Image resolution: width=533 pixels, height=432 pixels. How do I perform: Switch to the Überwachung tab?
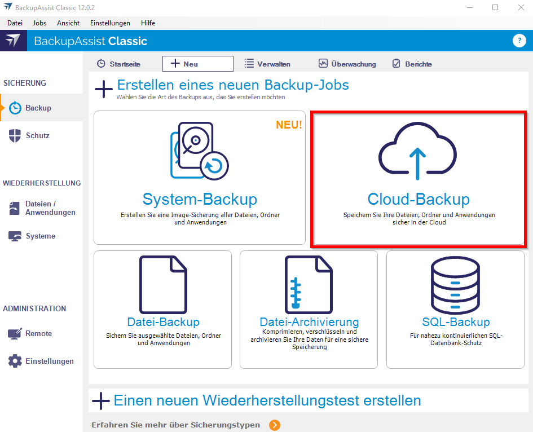pyautogui.click(x=347, y=64)
